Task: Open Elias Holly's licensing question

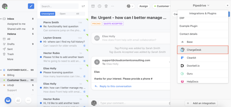Action: coord(63,73)
